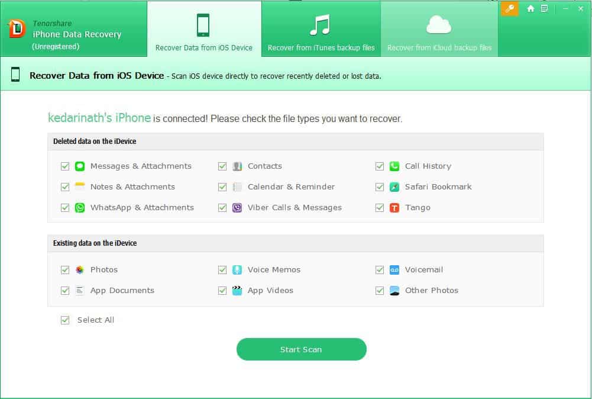The image size is (592, 399).
Task: Disable the Safari Bookmark checkbox
Action: tap(380, 187)
